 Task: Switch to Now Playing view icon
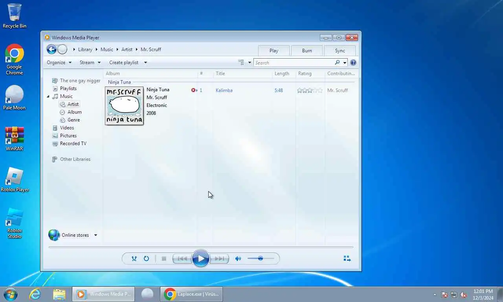[x=347, y=258]
